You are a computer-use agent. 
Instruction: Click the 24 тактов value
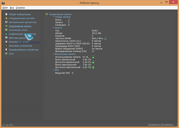[97, 48]
